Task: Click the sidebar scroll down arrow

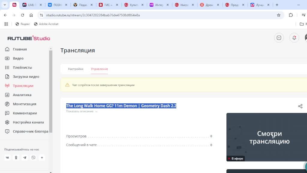Action: click(51, 172)
